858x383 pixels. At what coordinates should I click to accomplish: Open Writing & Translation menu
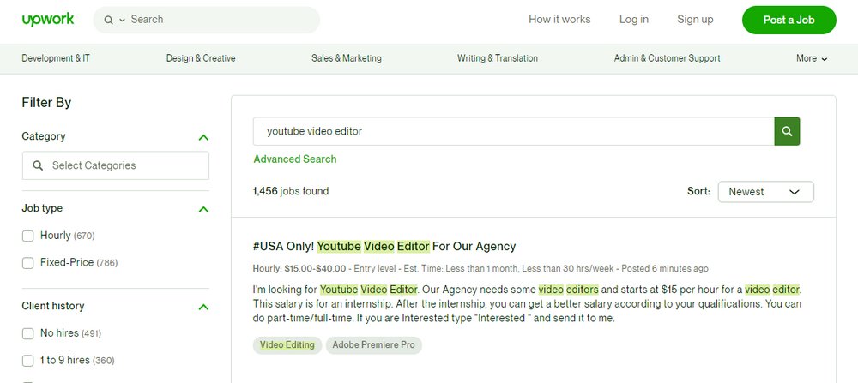[498, 58]
